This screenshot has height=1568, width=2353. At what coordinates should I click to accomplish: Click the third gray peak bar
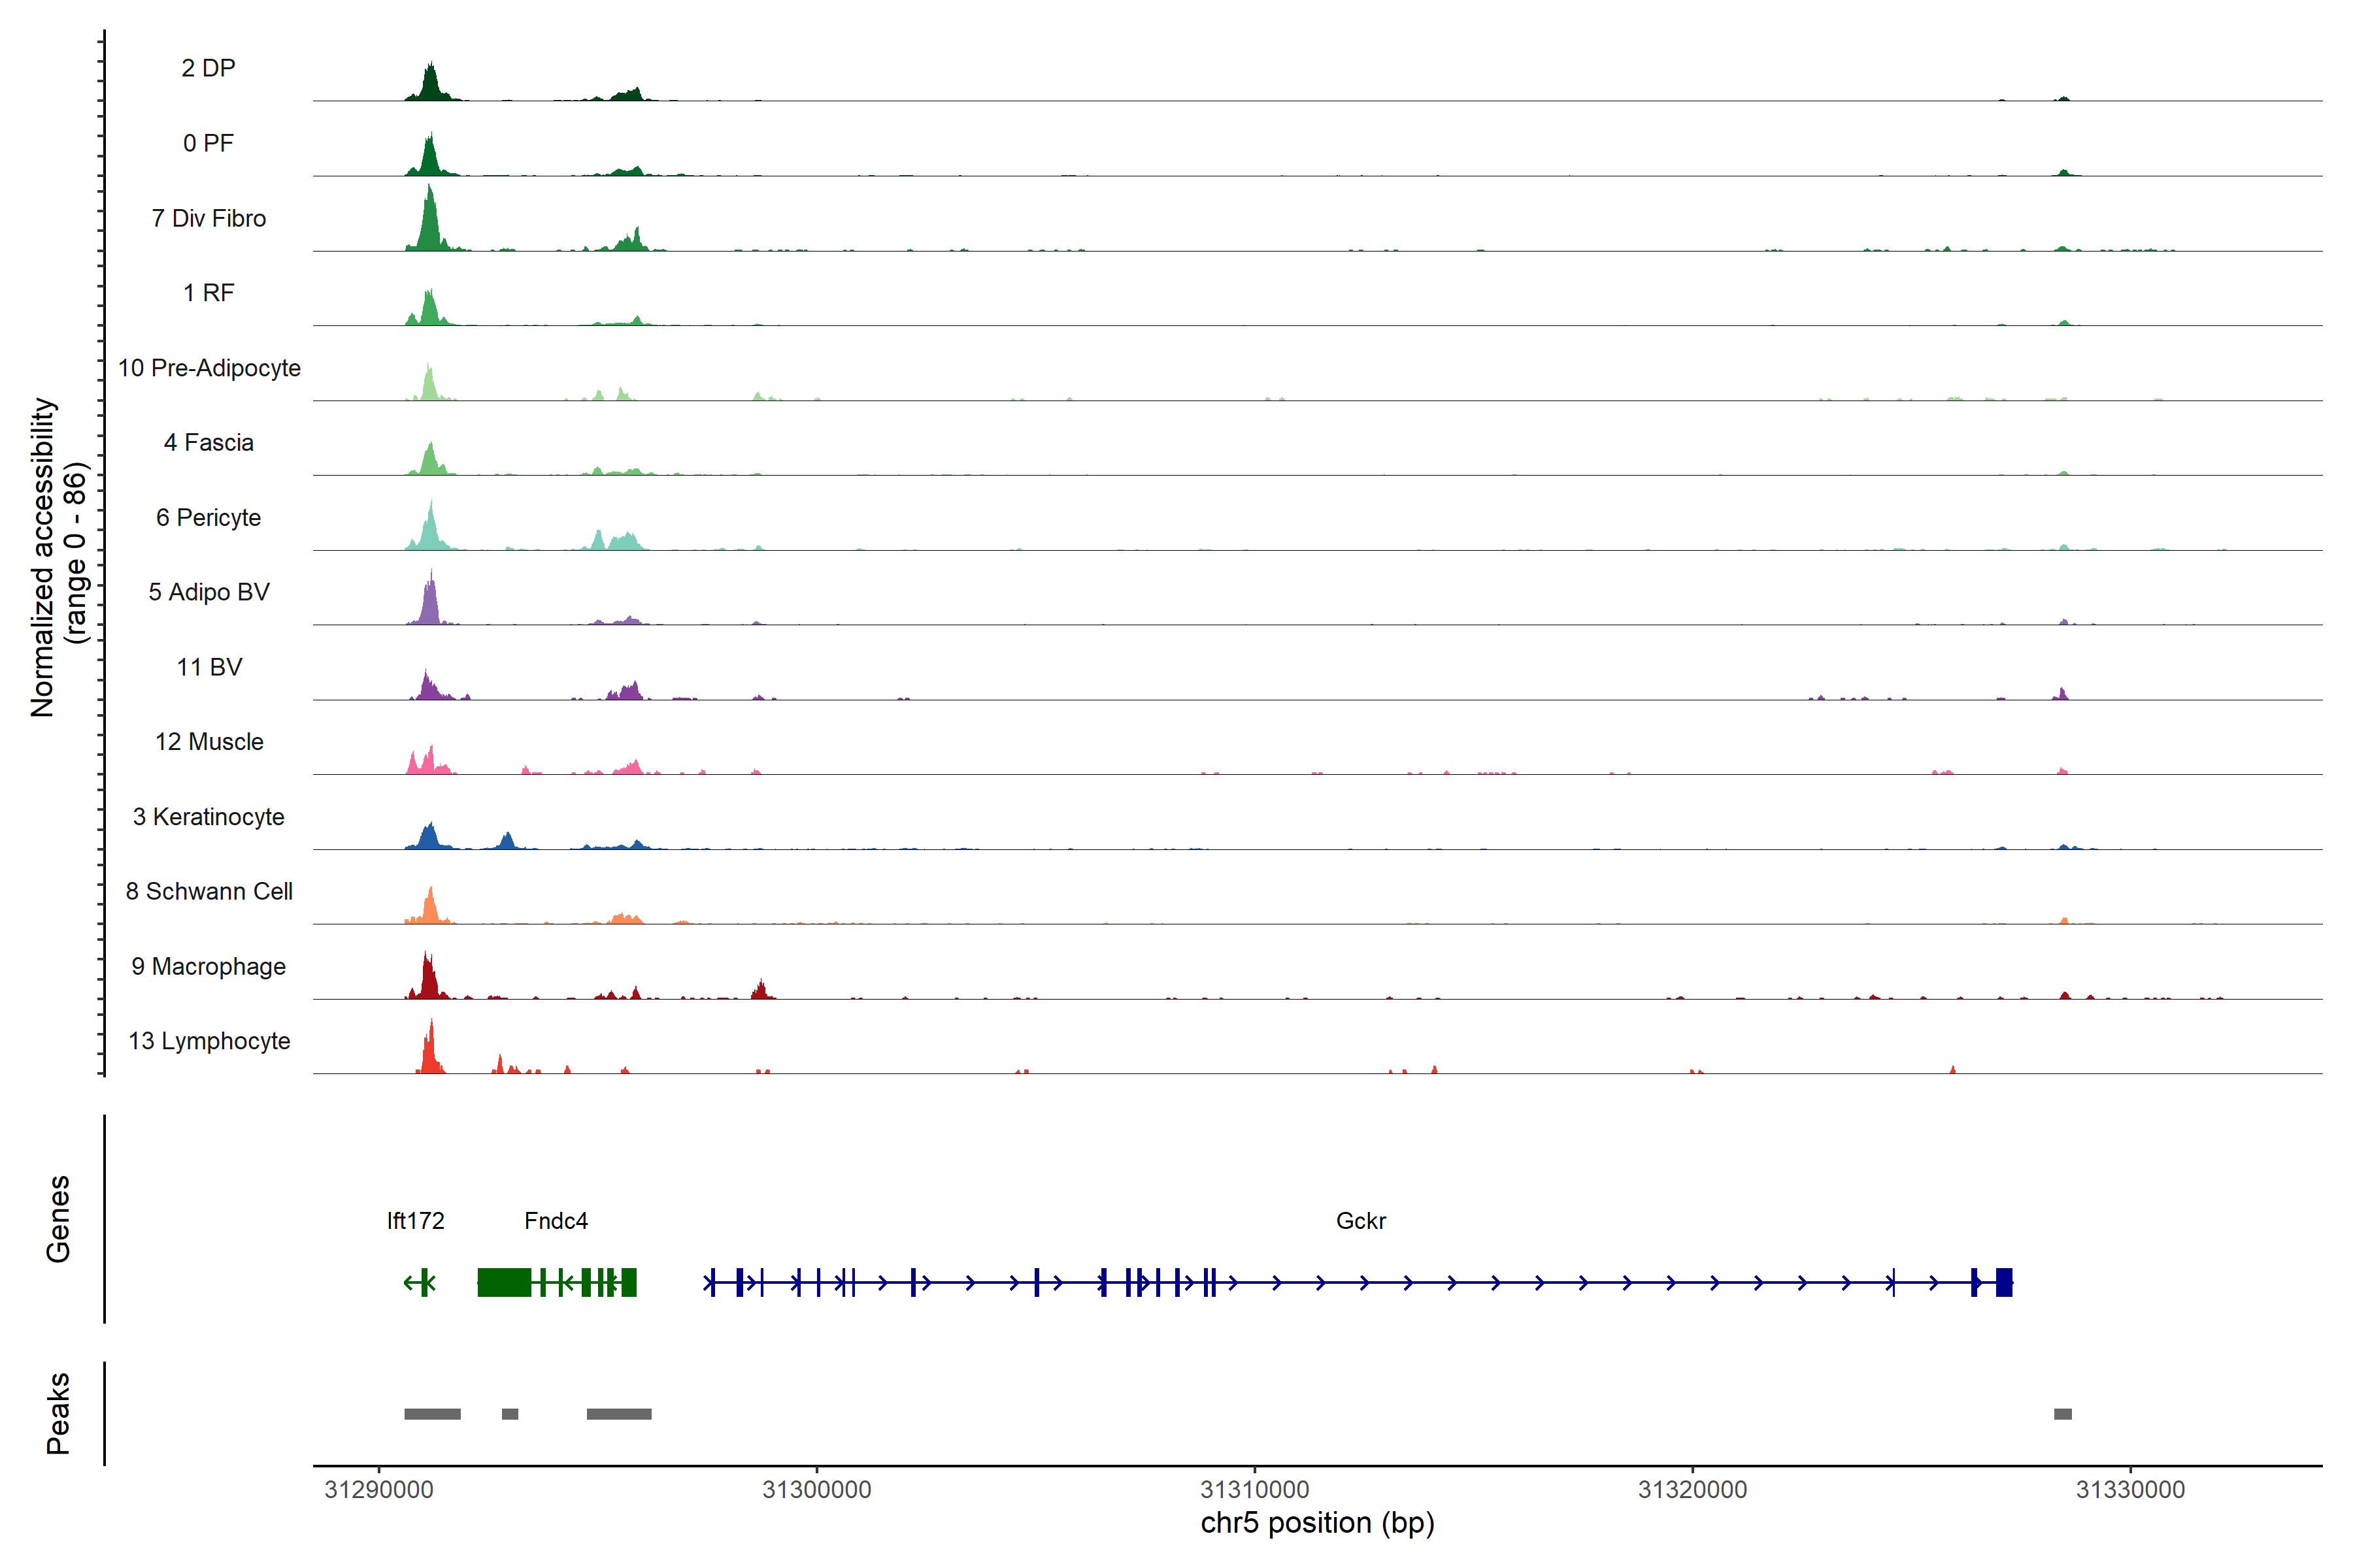pos(618,1414)
